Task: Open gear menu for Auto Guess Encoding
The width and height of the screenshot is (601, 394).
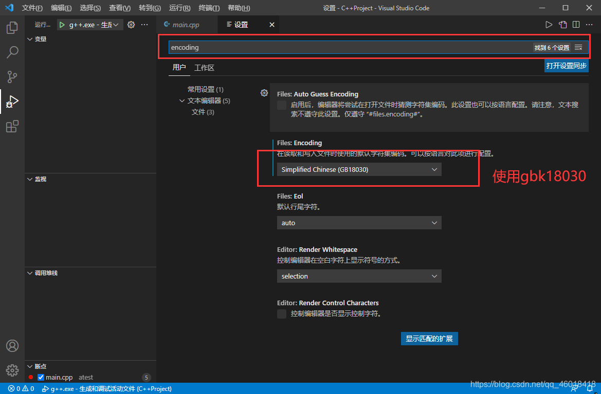Action: click(264, 92)
